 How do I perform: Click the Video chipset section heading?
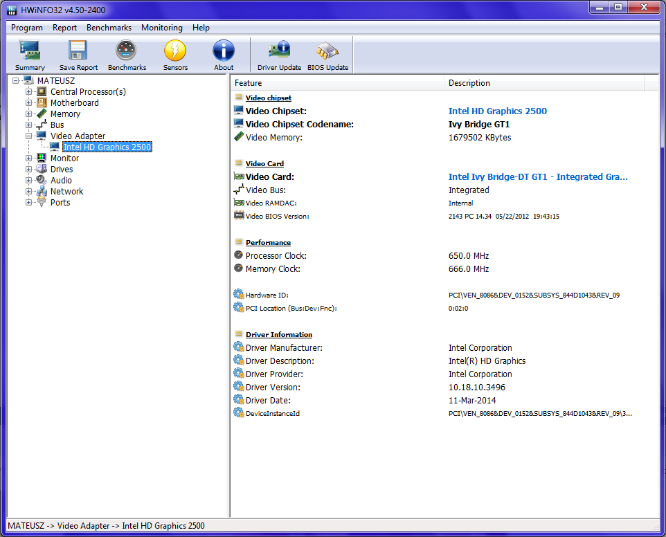[x=269, y=98]
